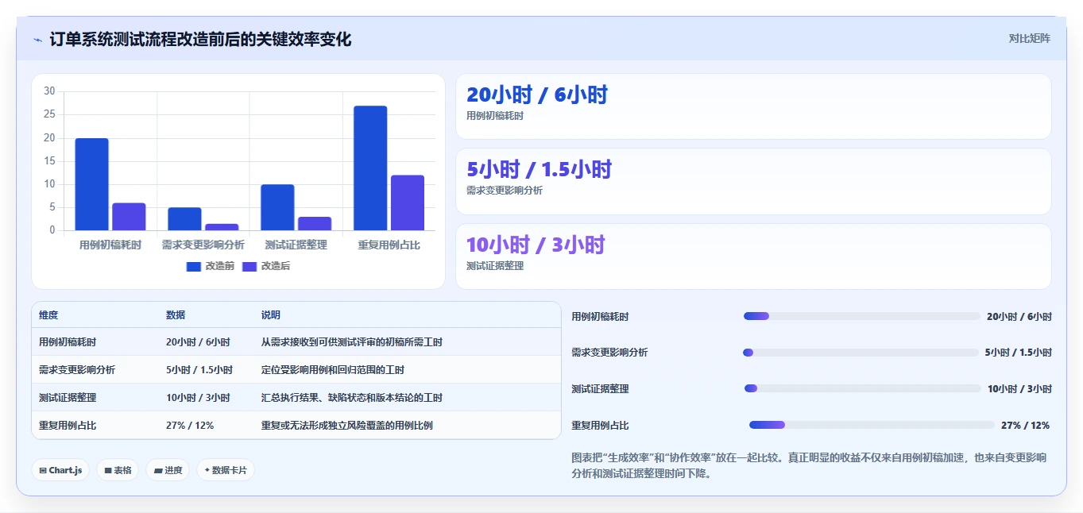Click the 重复用例占比 progress bar
1083x513 pixels.
(x=872, y=425)
